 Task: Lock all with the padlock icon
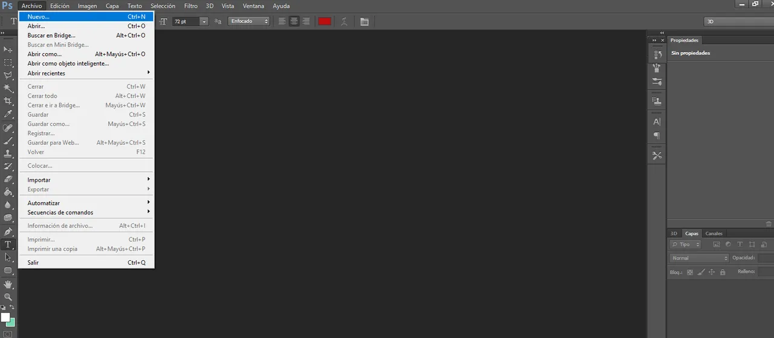pos(722,272)
